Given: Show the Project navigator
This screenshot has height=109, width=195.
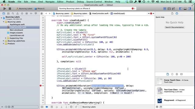Looking at the screenshot, I should (4, 13).
